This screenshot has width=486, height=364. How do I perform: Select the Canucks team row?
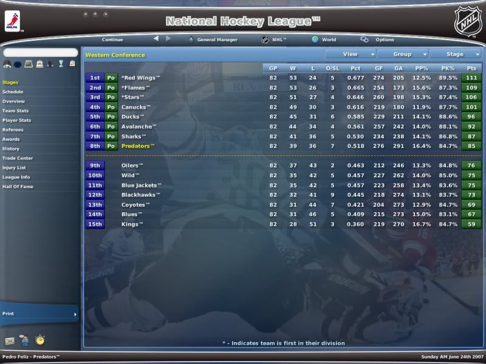[283, 107]
